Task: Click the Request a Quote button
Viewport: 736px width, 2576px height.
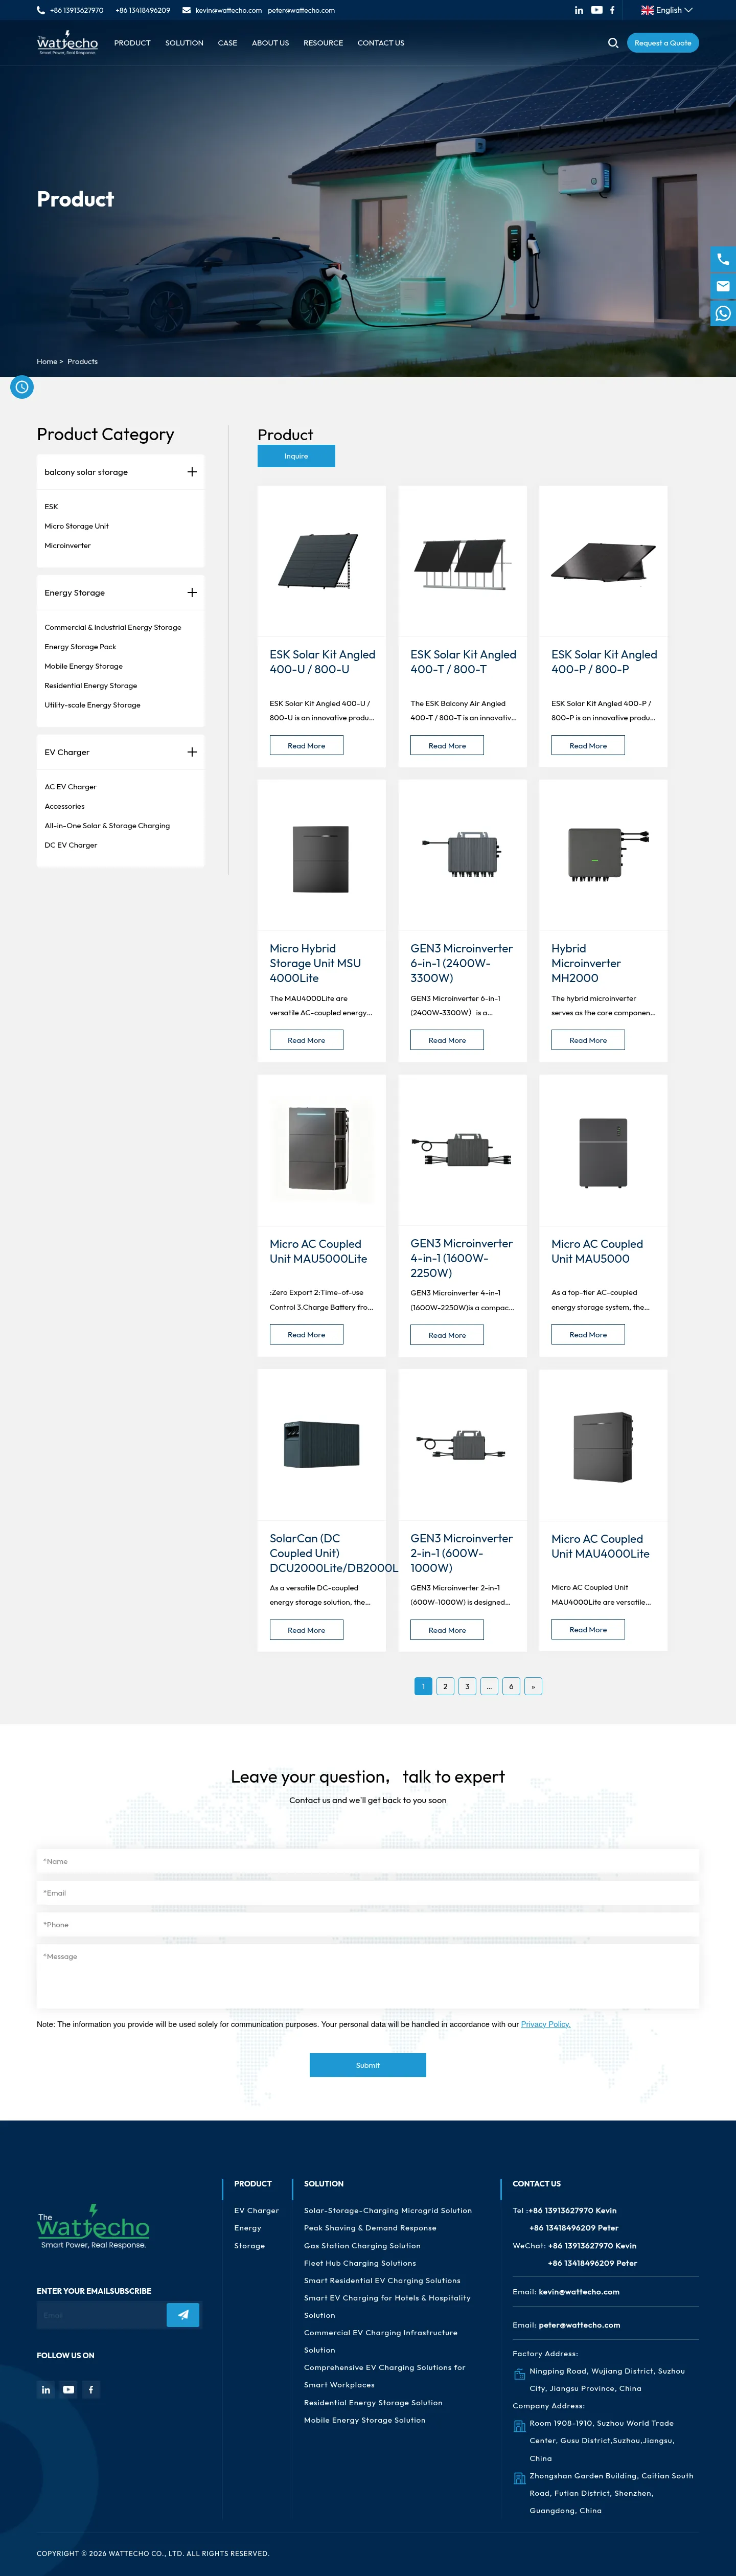Action: click(x=663, y=43)
